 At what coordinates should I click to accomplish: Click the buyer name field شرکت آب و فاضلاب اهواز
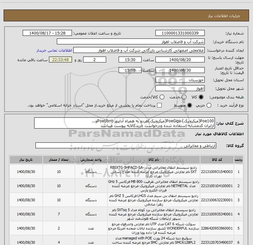point(131,41)
